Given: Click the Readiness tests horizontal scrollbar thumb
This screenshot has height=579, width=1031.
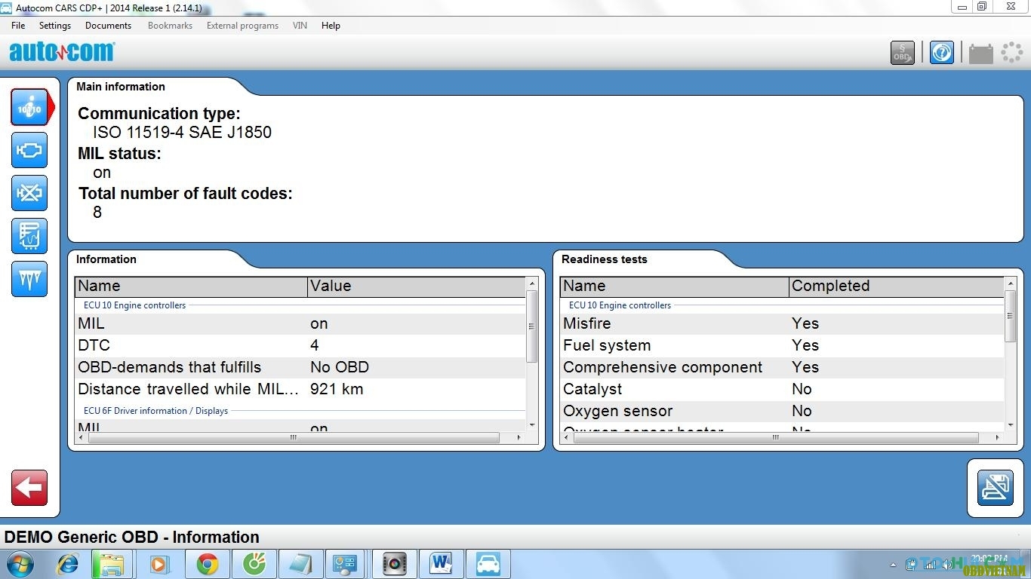Looking at the screenshot, I should click(x=775, y=437).
